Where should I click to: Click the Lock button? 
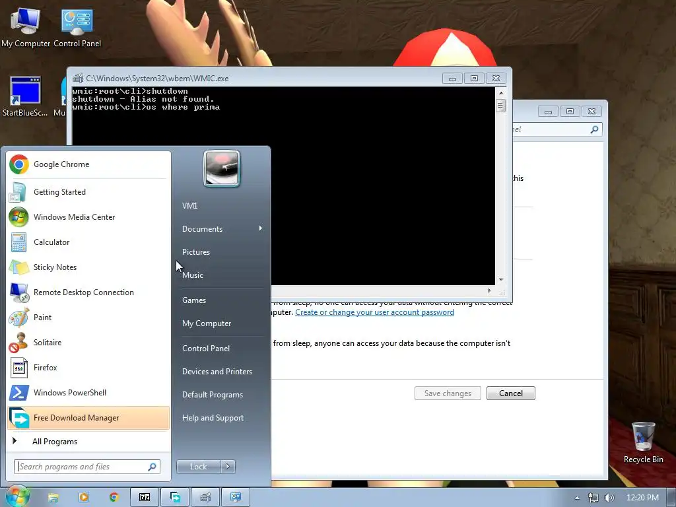click(198, 467)
